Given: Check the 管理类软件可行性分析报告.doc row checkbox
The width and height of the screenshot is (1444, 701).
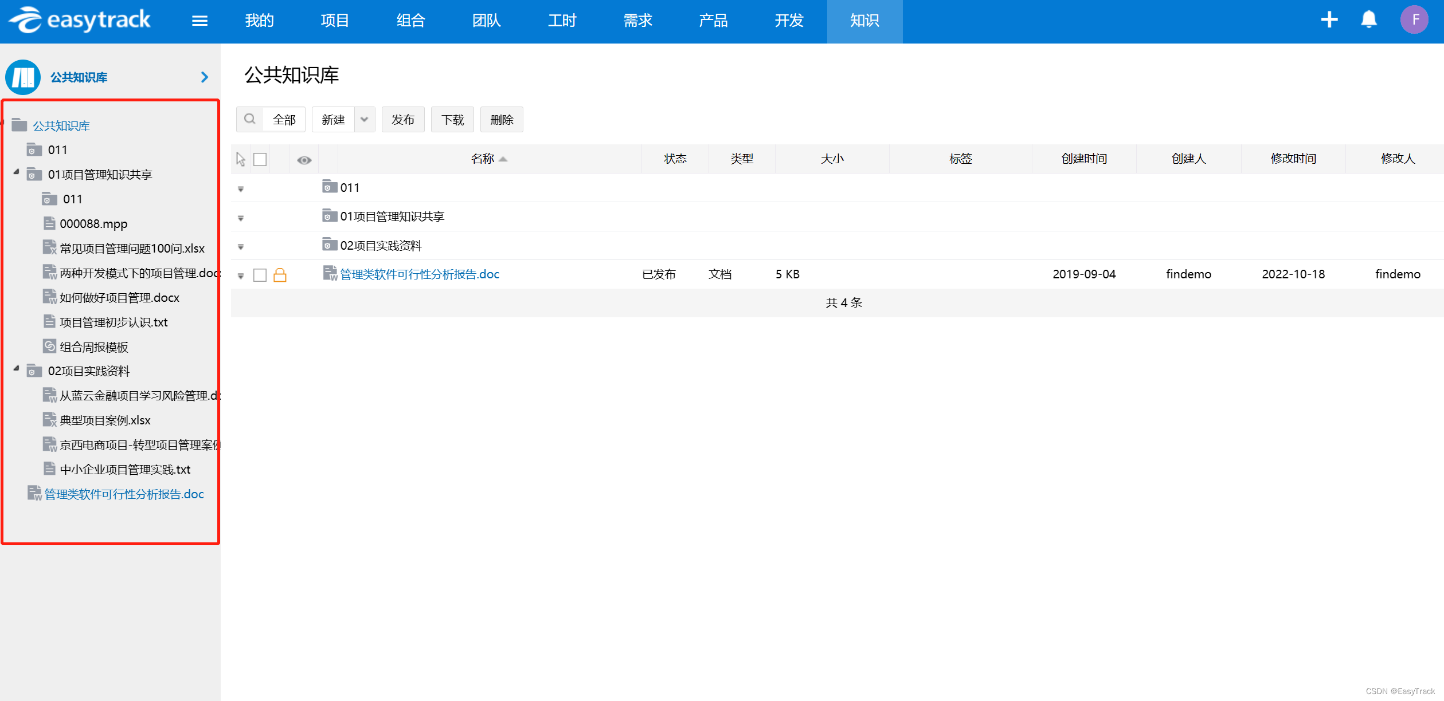Looking at the screenshot, I should 260,275.
